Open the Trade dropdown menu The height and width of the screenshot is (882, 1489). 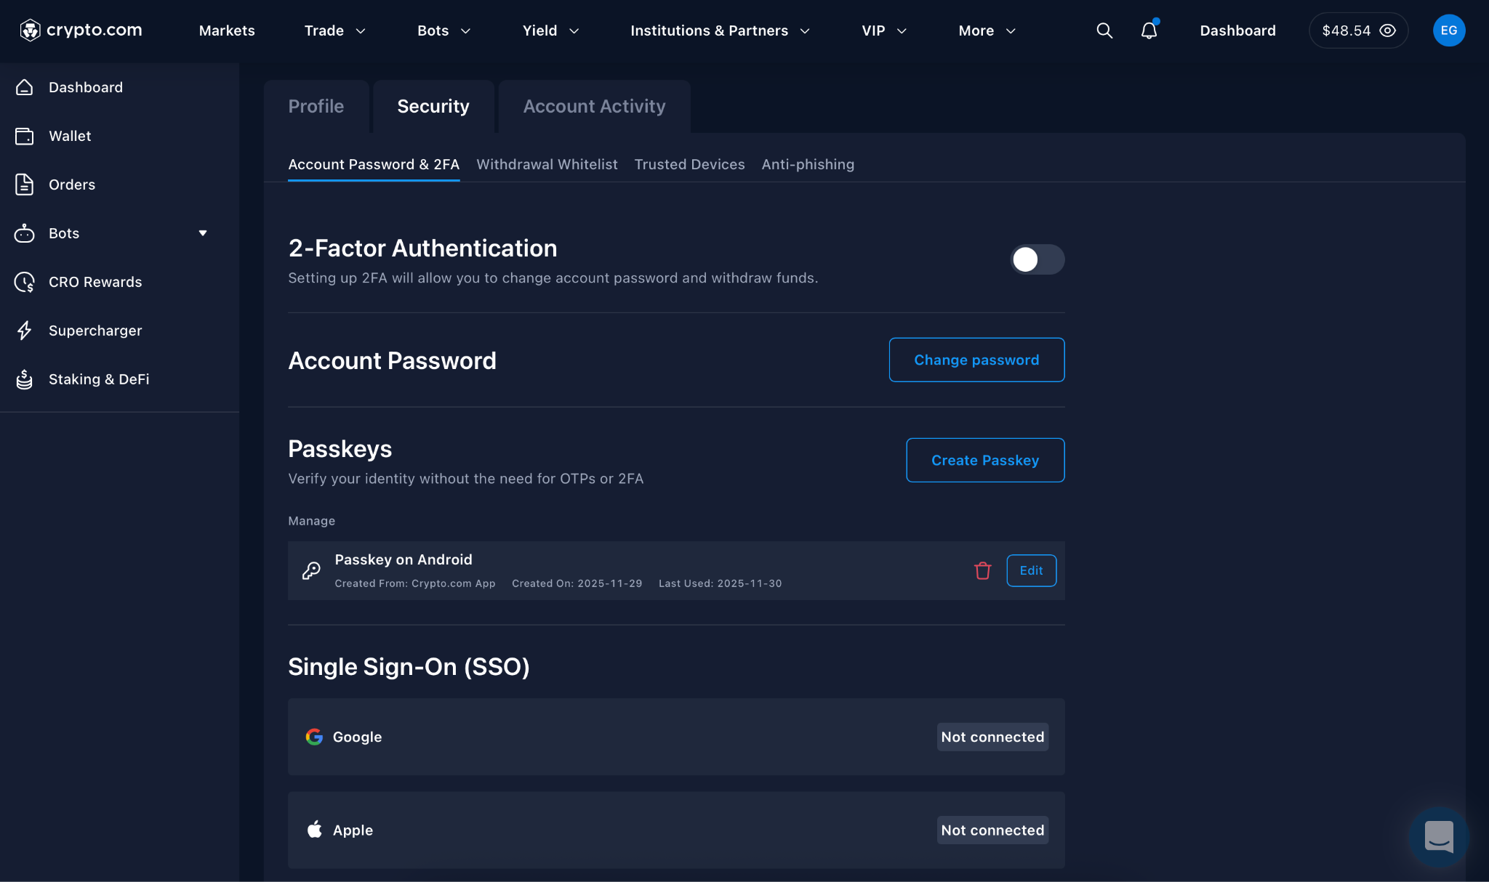pos(334,31)
